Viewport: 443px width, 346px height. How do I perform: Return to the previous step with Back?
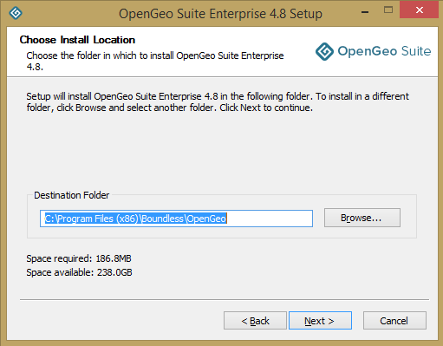click(x=255, y=320)
